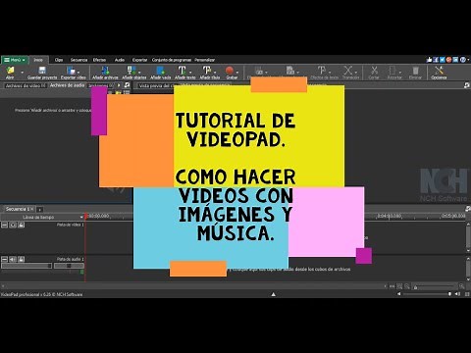Image resolution: width=471 pixels, height=353 pixels.
Task: Open the Exportar ribbon tab
Action: coord(139,60)
